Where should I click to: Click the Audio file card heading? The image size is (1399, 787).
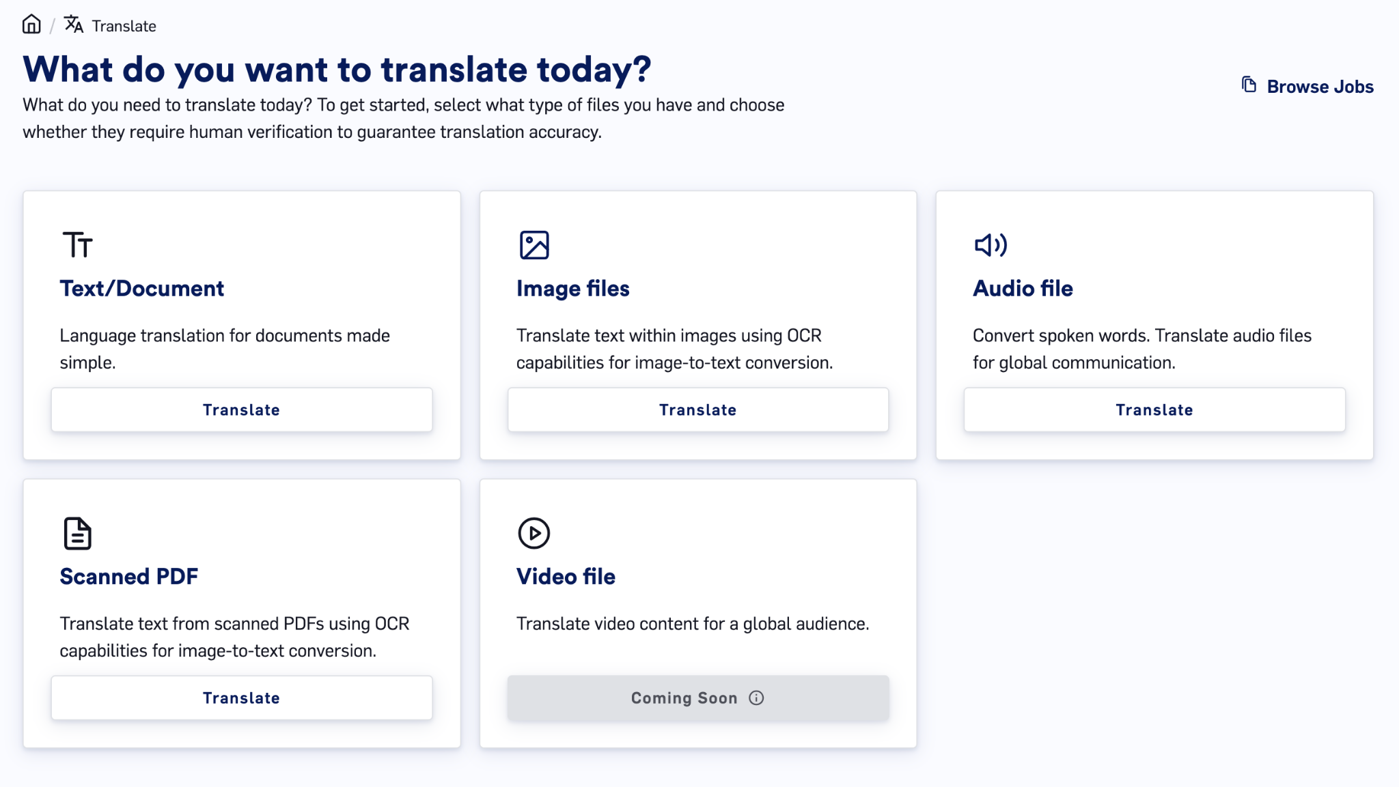1023,289
